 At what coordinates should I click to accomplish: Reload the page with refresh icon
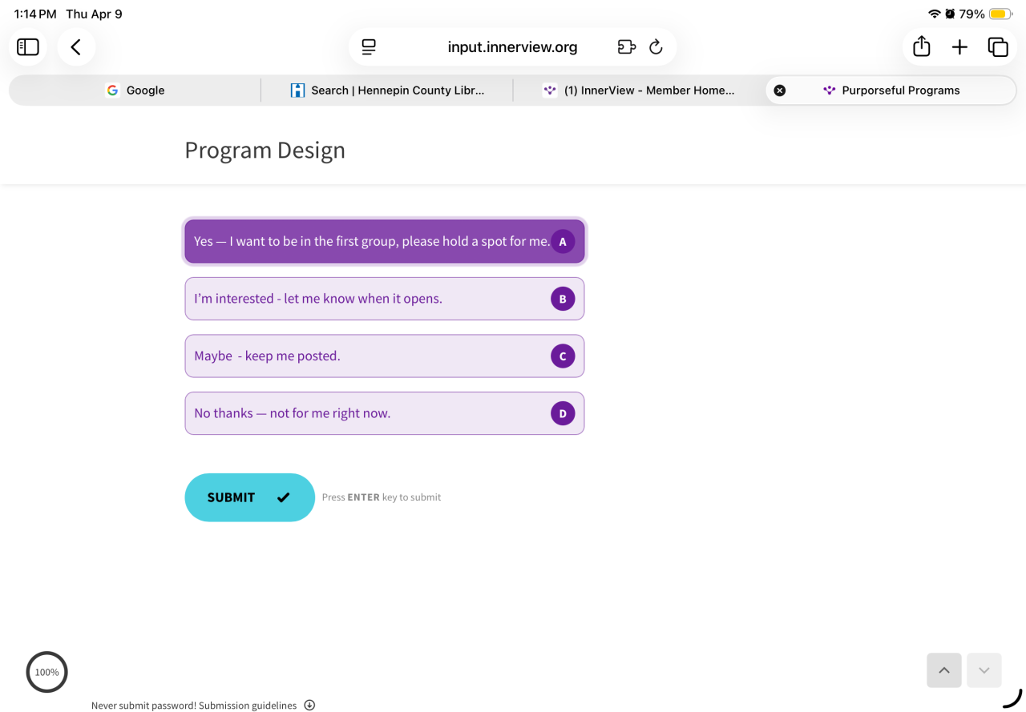coord(656,47)
